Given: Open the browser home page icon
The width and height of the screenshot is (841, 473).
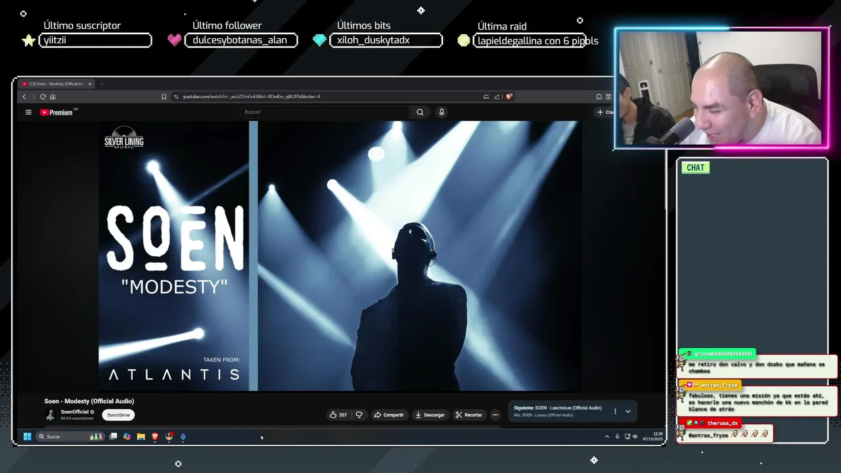Looking at the screenshot, I should click(53, 97).
